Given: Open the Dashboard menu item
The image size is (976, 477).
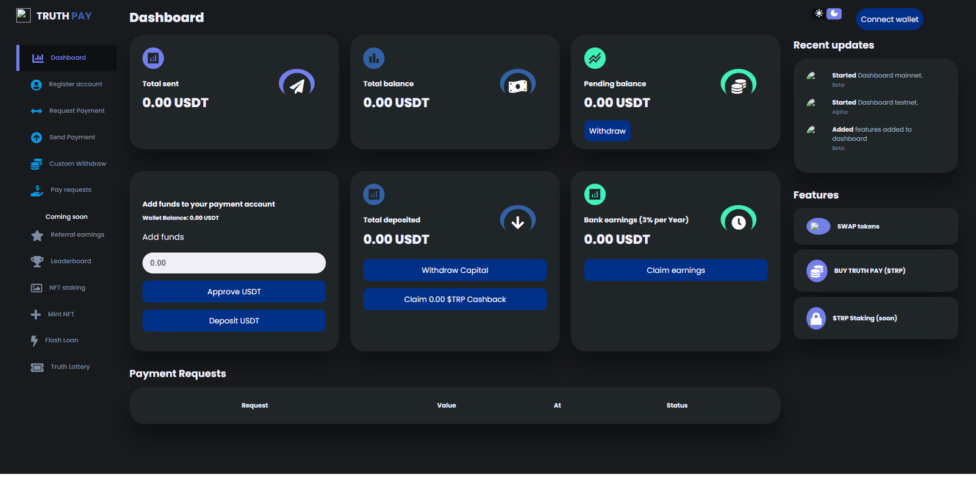Looking at the screenshot, I should 66,58.
